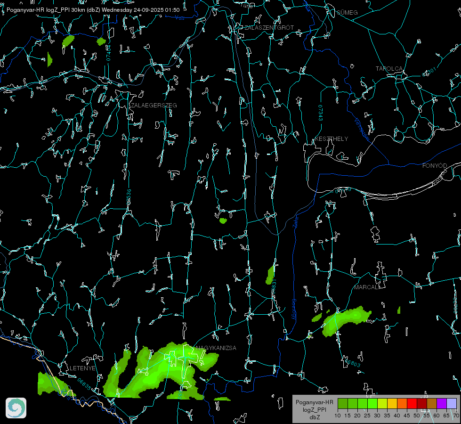Viewport: 461px width, 424px height.
Task: Pick the bright red 45-50 dBZ legend swatch
Action: tap(412, 403)
